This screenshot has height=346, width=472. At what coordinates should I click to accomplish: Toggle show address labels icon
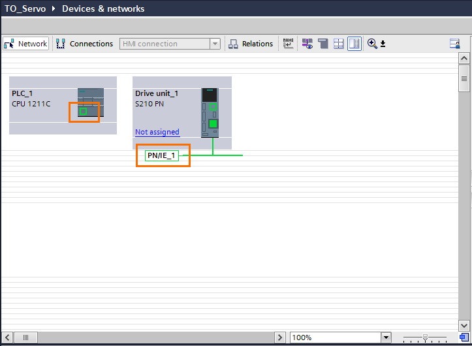click(307, 44)
